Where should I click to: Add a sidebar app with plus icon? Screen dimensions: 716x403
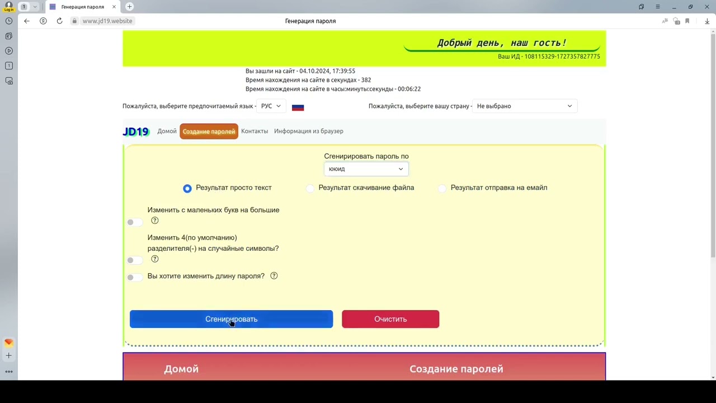[9, 355]
